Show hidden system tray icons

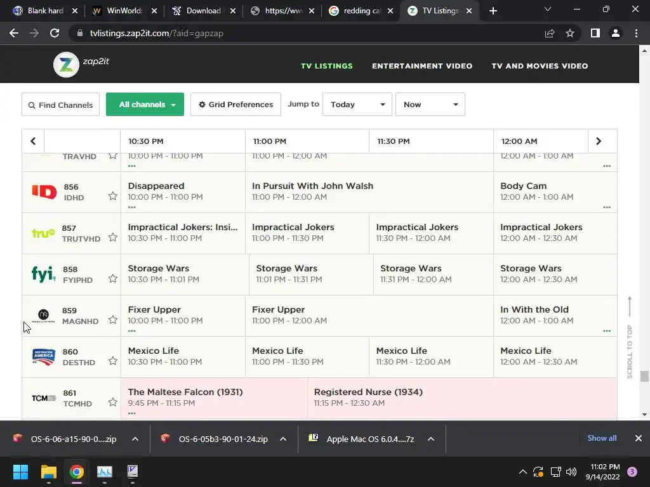(x=523, y=472)
